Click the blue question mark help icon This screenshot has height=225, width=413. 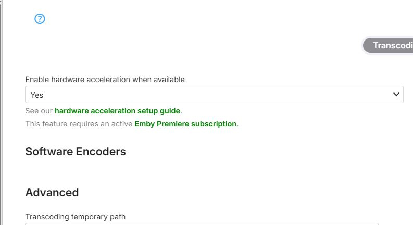[40, 19]
